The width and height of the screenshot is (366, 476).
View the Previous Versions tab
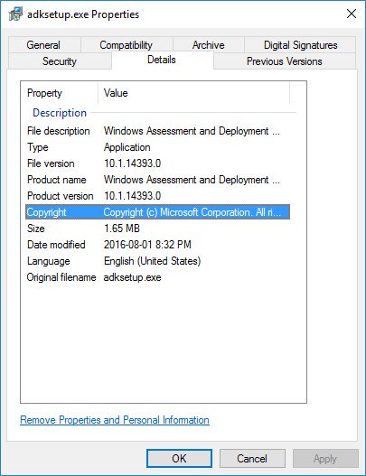coord(285,61)
